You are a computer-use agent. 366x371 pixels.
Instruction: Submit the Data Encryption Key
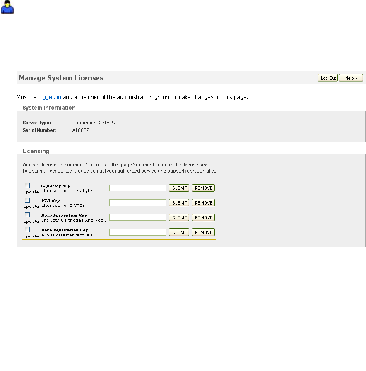coord(179,217)
